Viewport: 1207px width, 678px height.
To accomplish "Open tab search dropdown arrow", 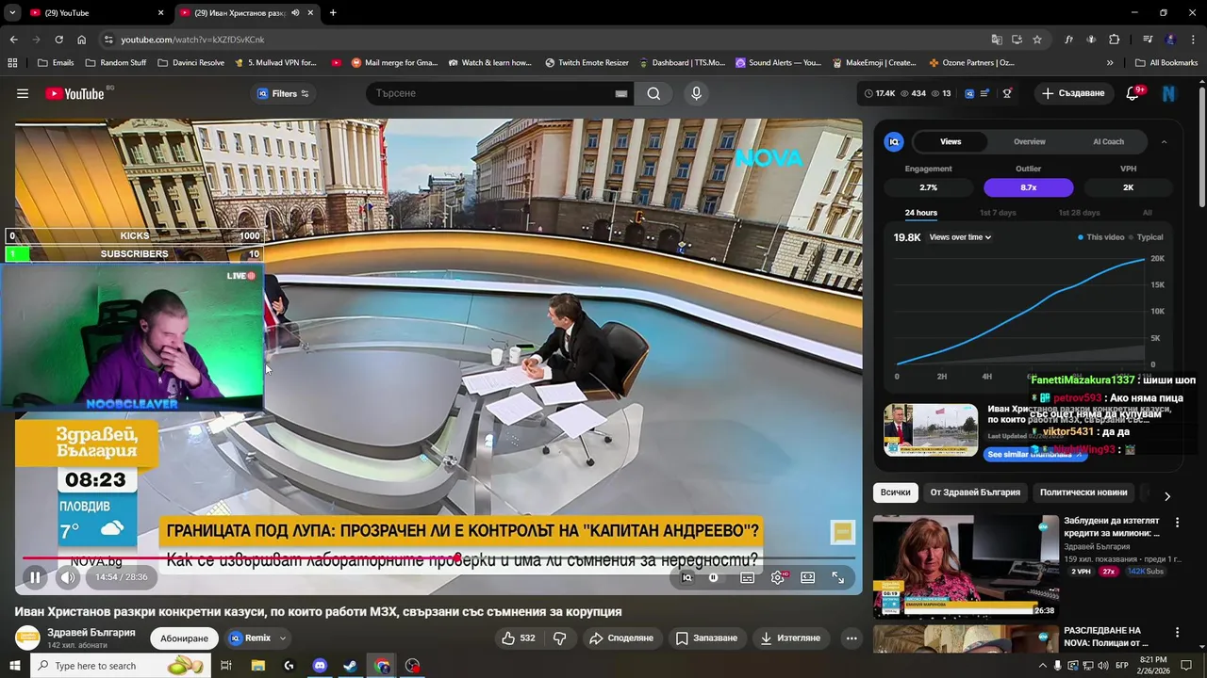I will click(x=12, y=13).
